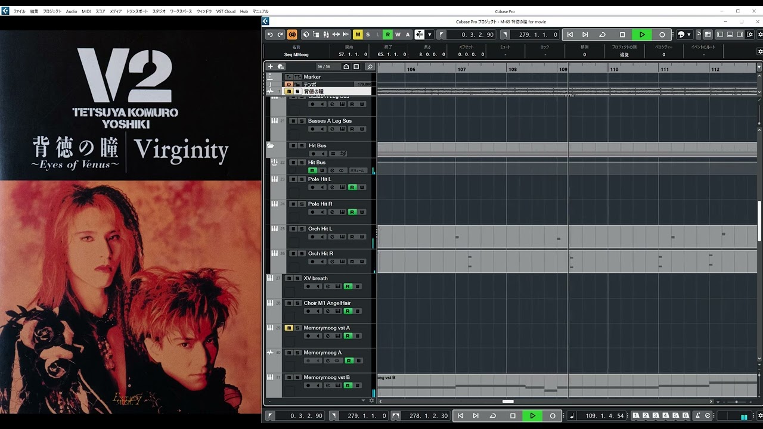
Task: Open File menu (ファイル)
Action: tap(19, 11)
